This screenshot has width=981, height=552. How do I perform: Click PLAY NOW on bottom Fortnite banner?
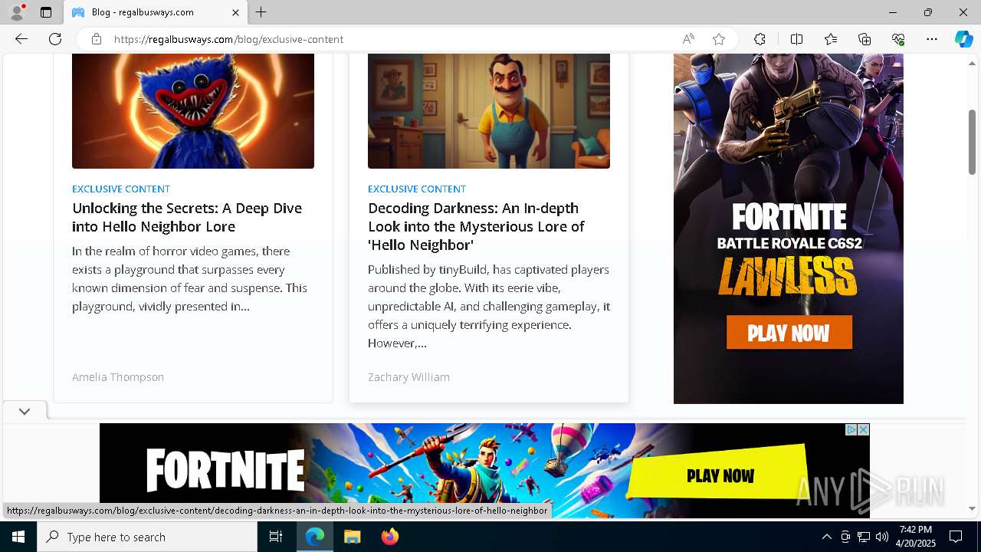click(720, 475)
